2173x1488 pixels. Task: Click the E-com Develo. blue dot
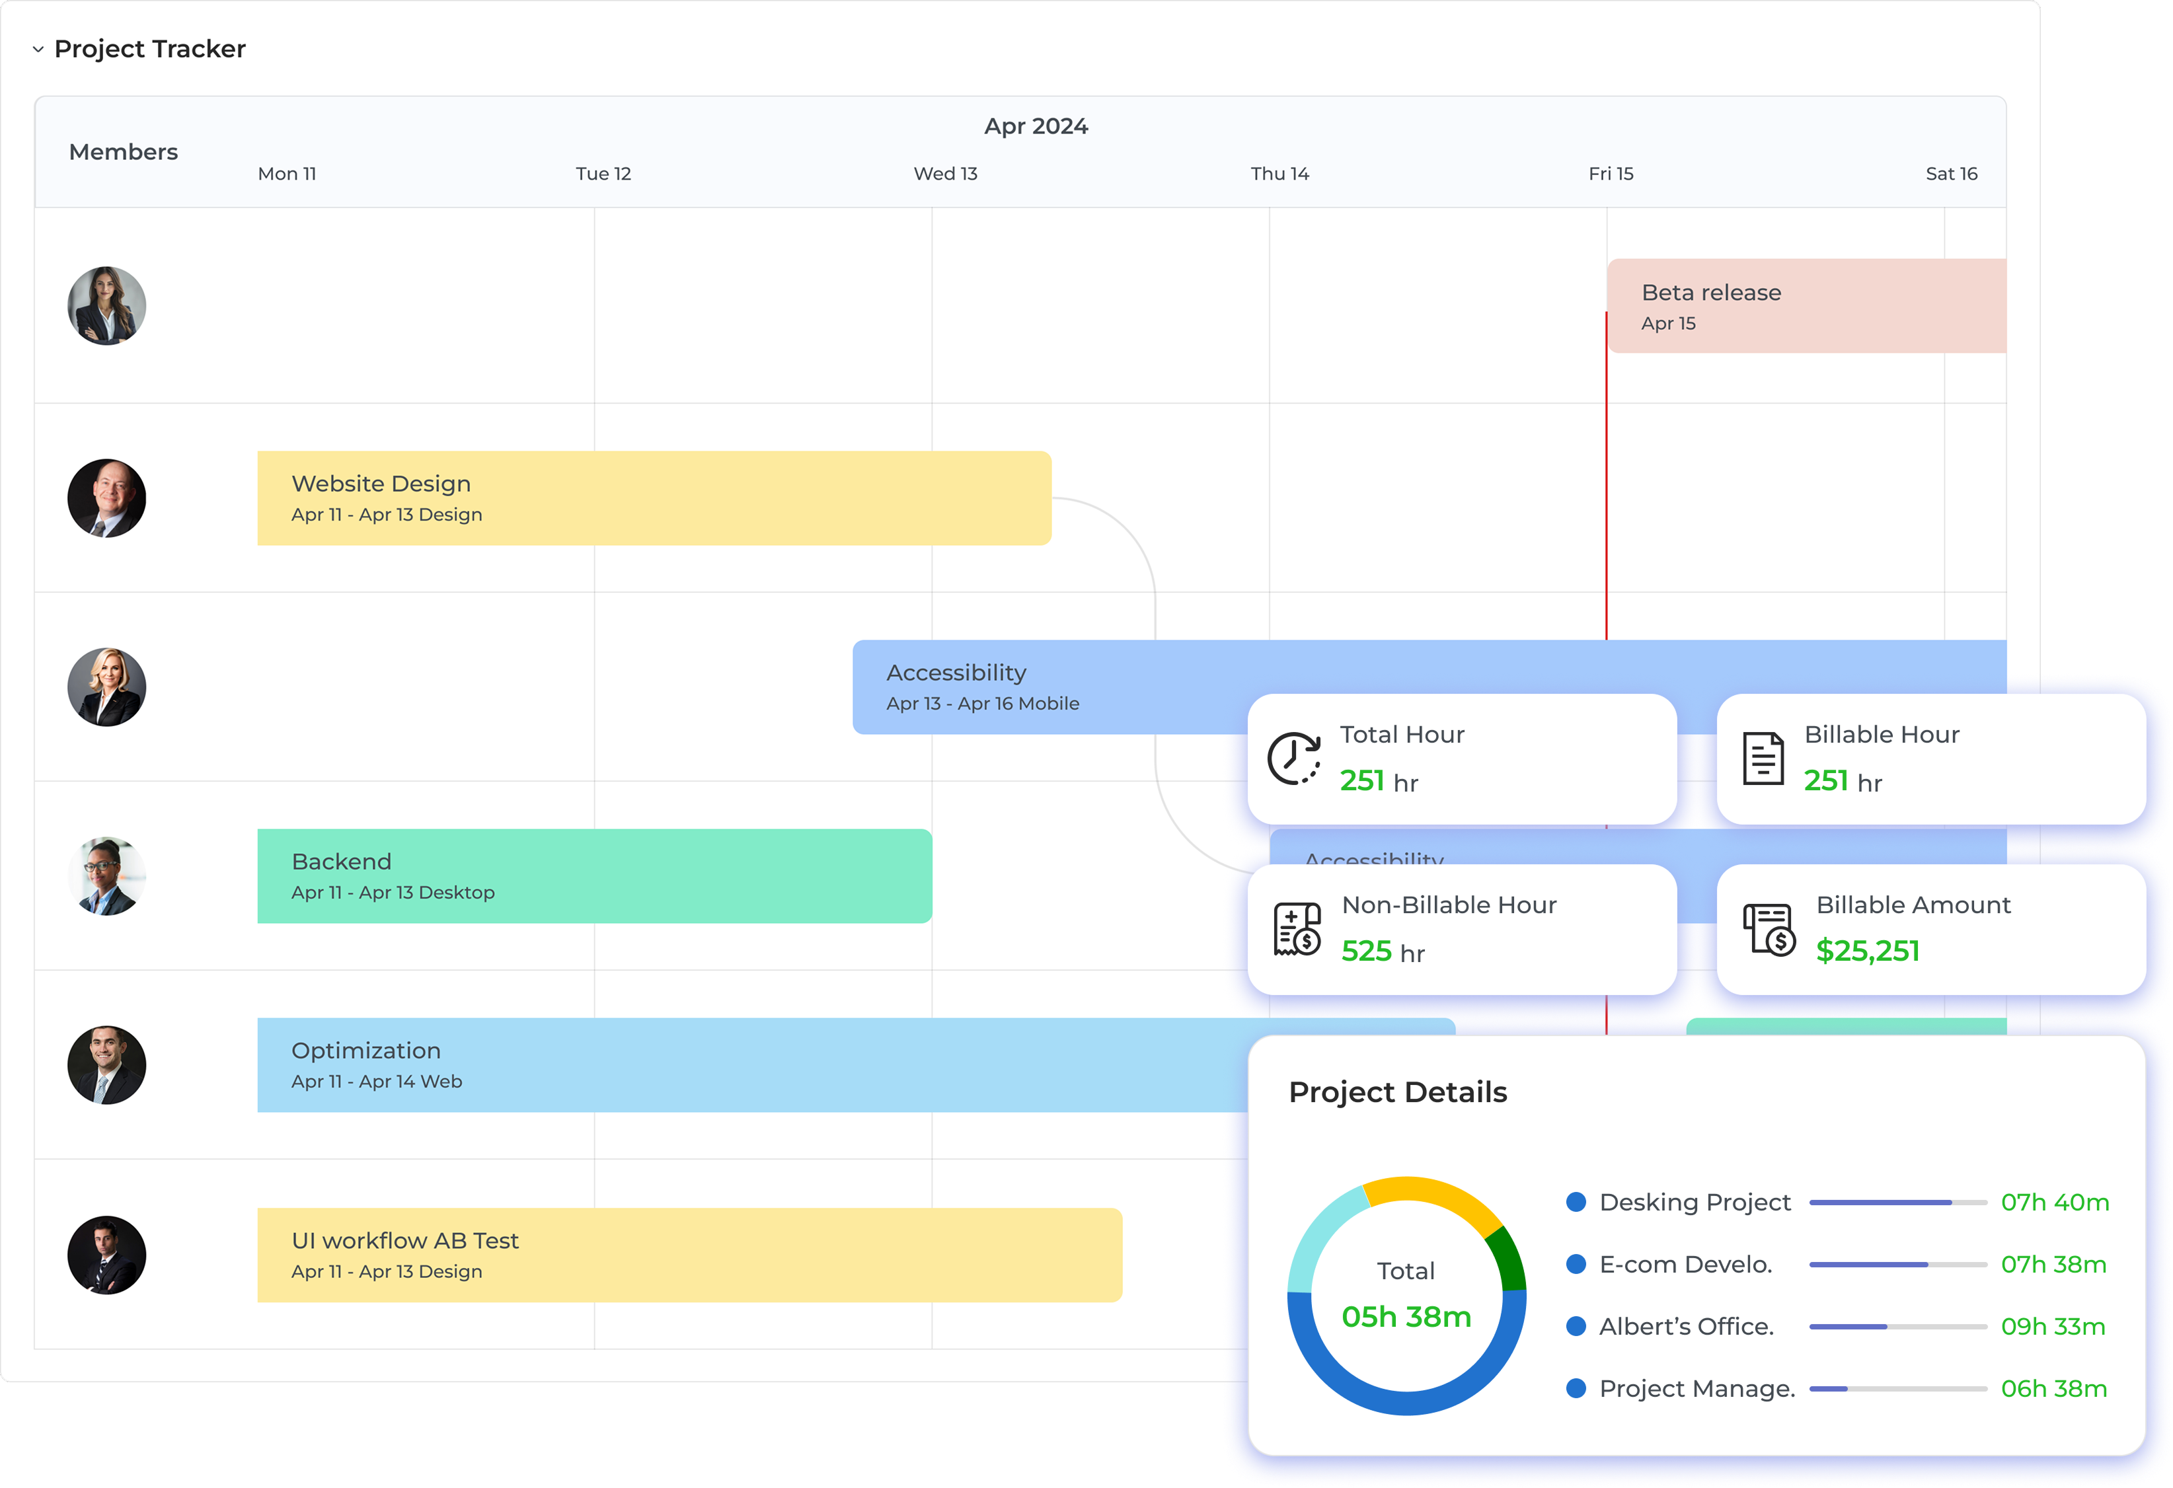pos(1576,1265)
